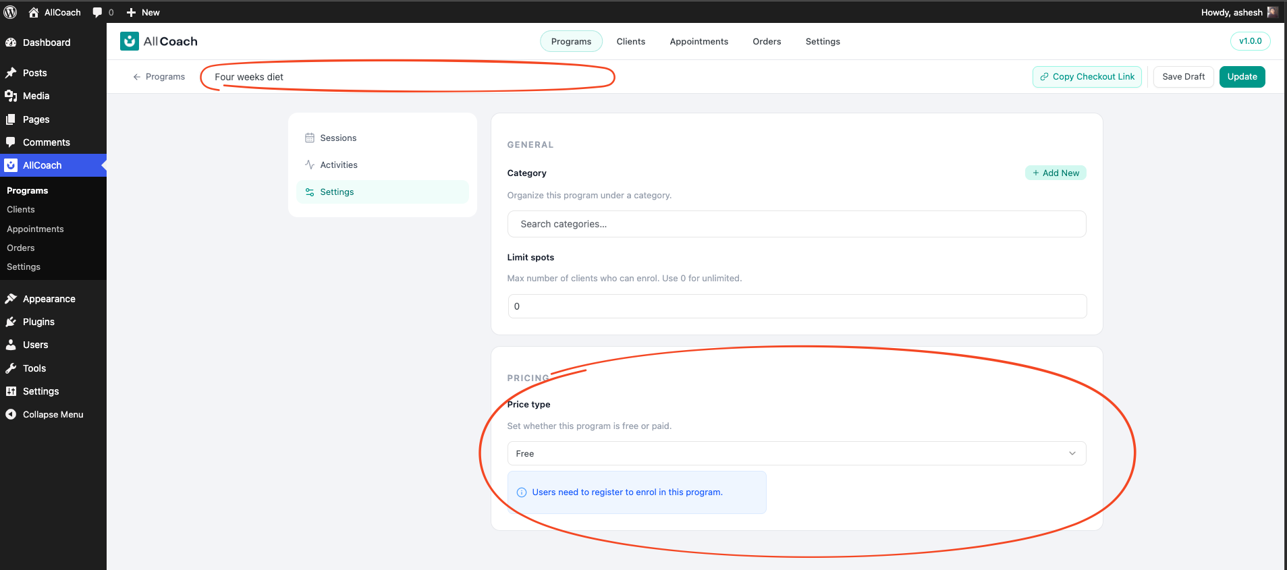
Task: Click the info icon in registration notice
Action: coord(522,492)
